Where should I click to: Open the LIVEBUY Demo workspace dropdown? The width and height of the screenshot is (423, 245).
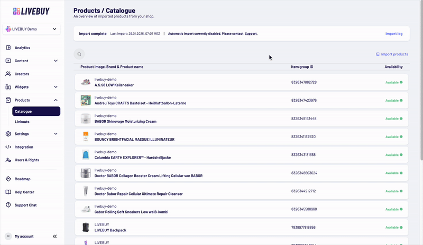(x=32, y=29)
